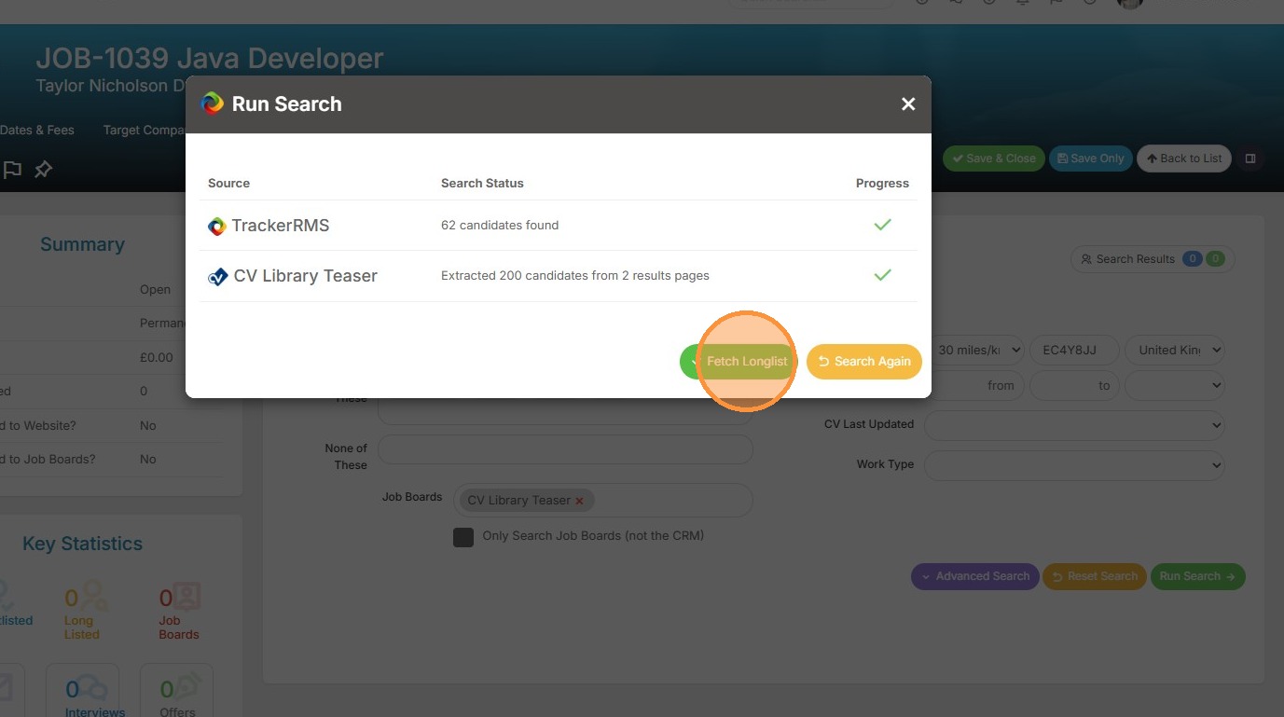Viewport: 1284px width, 717px height.
Task: Open the Target Companies tab
Action: (x=145, y=131)
